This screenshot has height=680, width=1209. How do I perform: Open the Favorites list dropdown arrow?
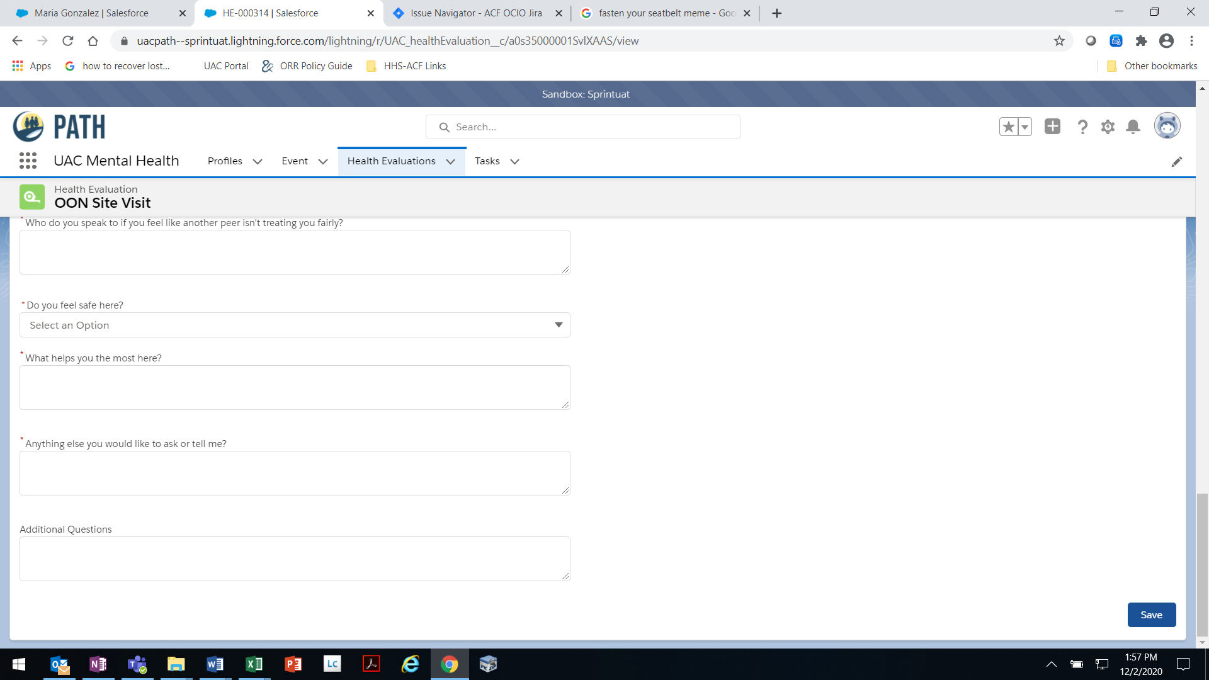click(x=1025, y=127)
